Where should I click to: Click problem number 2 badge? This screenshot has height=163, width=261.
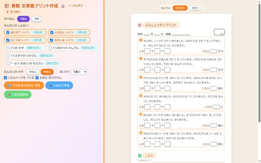pyautogui.click(x=141, y=59)
